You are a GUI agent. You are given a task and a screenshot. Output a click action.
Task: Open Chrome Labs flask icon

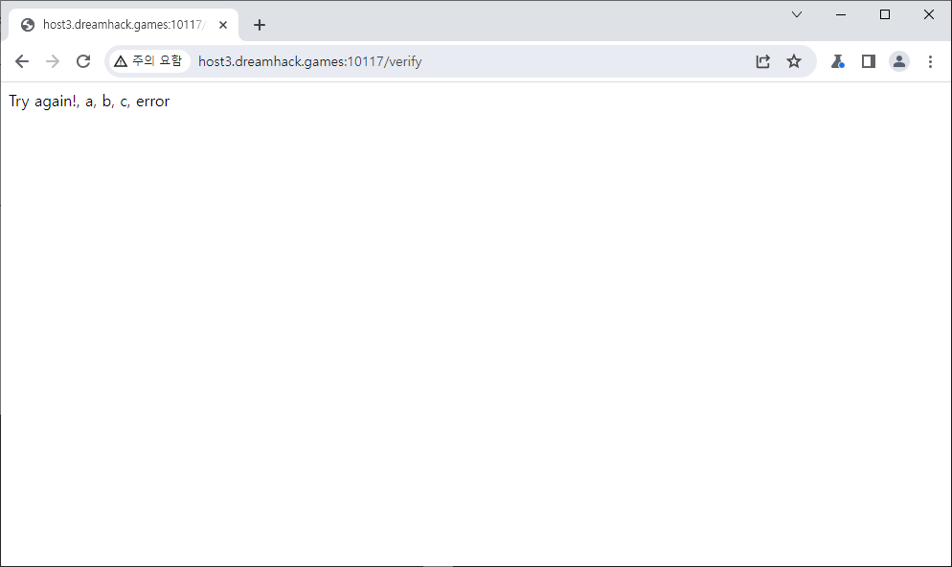coord(838,61)
